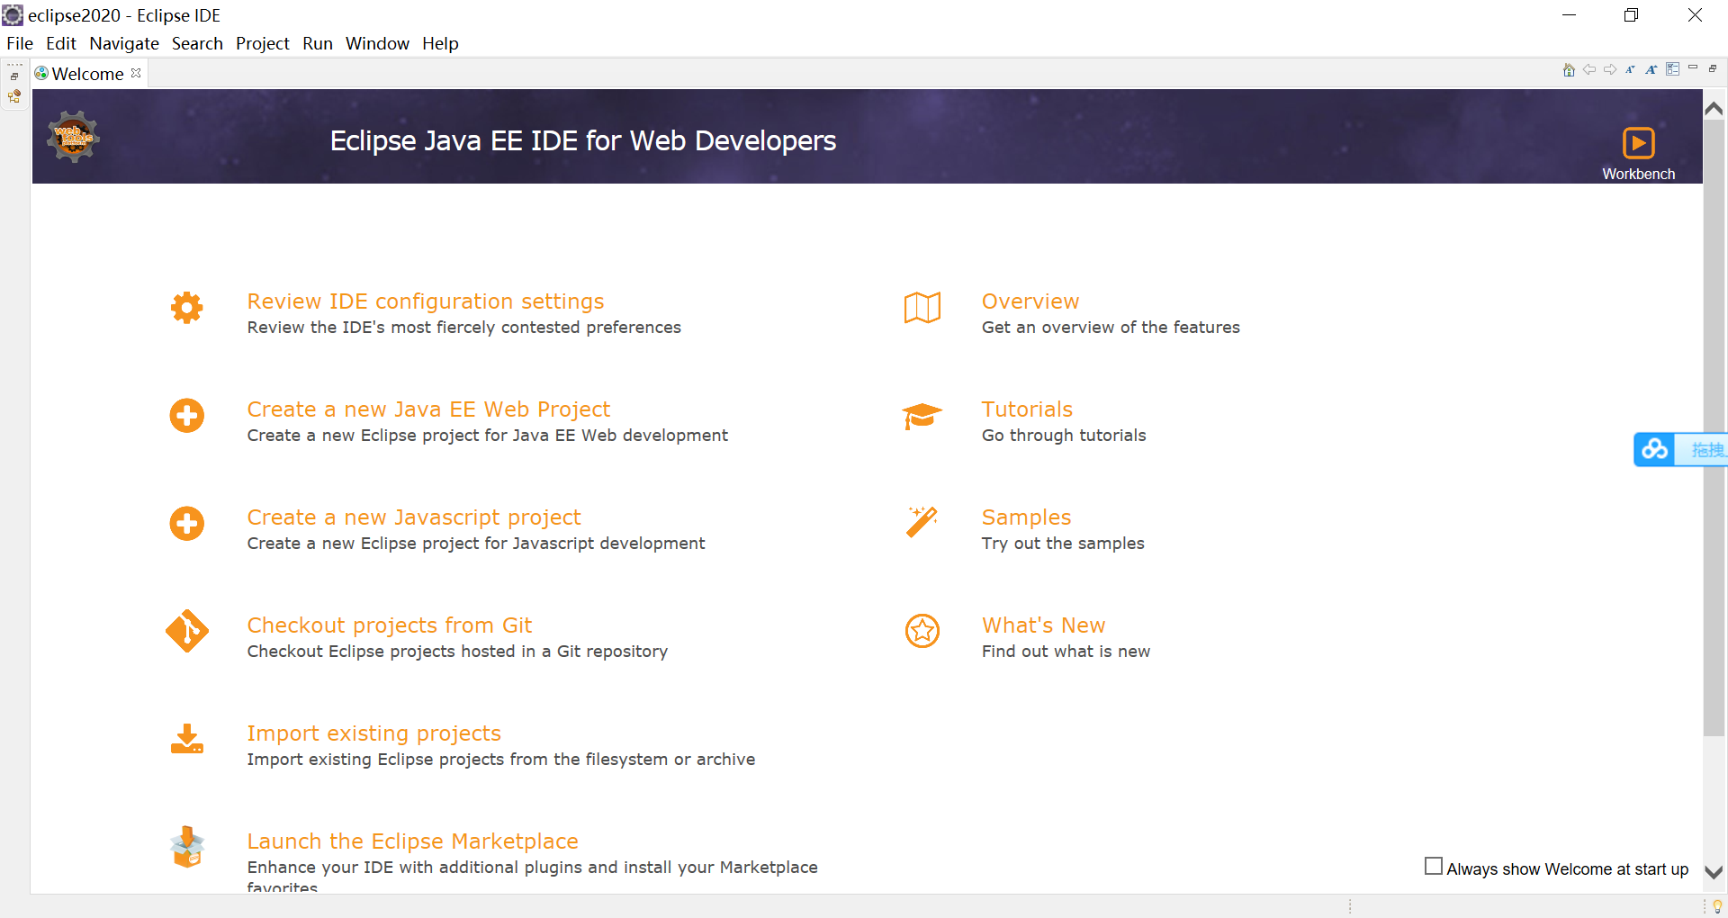Click the gear icon beside Review IDE configuration
The height and width of the screenshot is (918, 1728).
[186, 308]
